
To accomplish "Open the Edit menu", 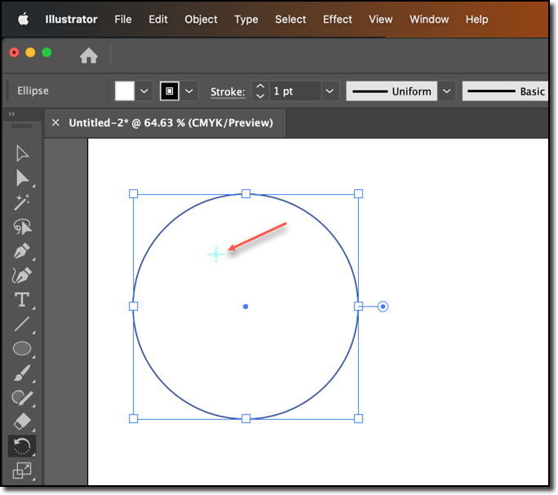I will 158,20.
